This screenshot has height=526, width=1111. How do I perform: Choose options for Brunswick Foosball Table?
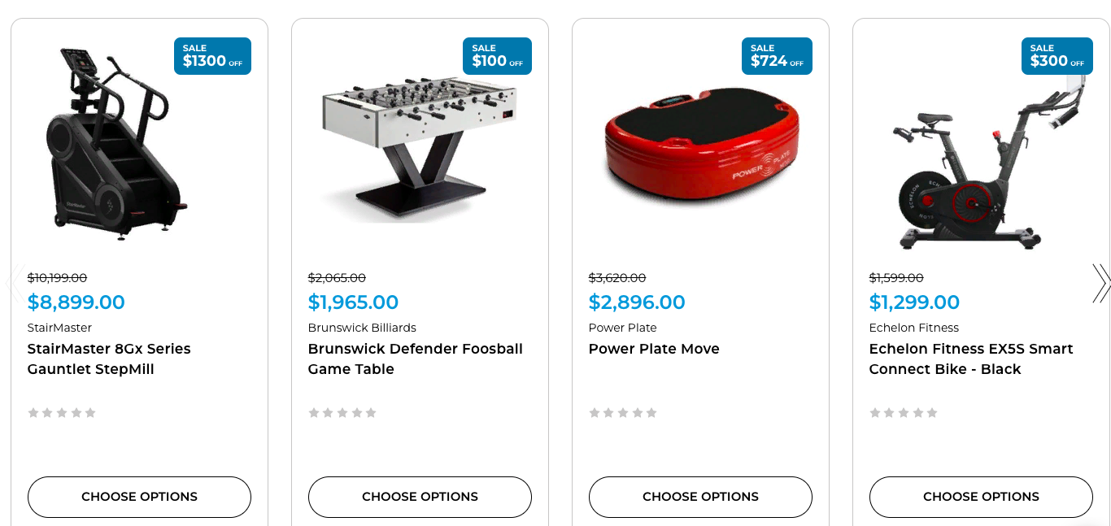point(420,497)
